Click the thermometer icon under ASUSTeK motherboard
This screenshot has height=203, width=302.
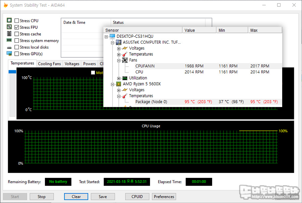[x=125, y=54]
